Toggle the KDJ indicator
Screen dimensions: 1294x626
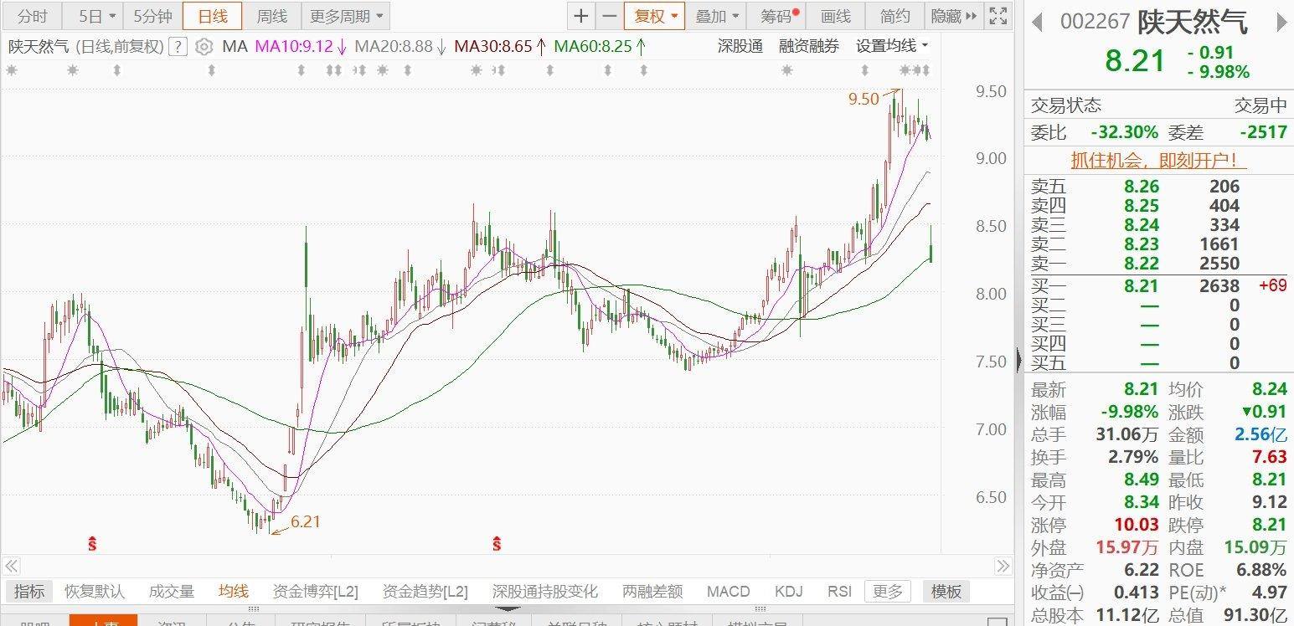click(788, 592)
